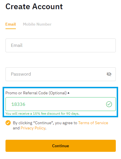Click the Promo or Referral Code label

pos(36,93)
